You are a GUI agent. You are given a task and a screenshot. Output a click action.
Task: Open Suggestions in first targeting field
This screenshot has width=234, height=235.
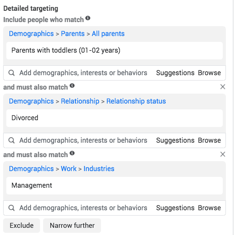(175, 73)
